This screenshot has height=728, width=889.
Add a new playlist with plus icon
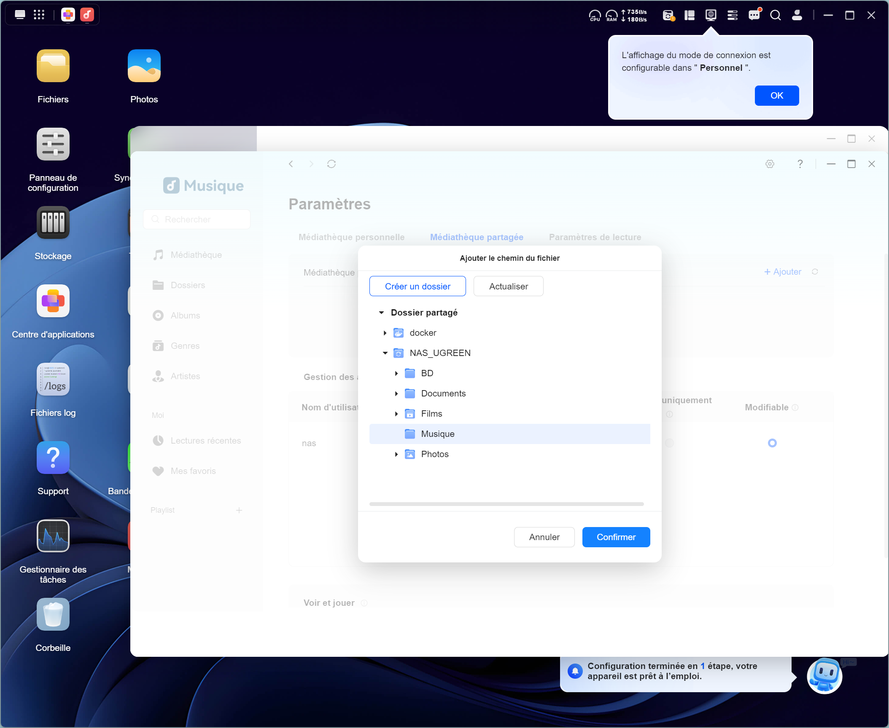(239, 510)
